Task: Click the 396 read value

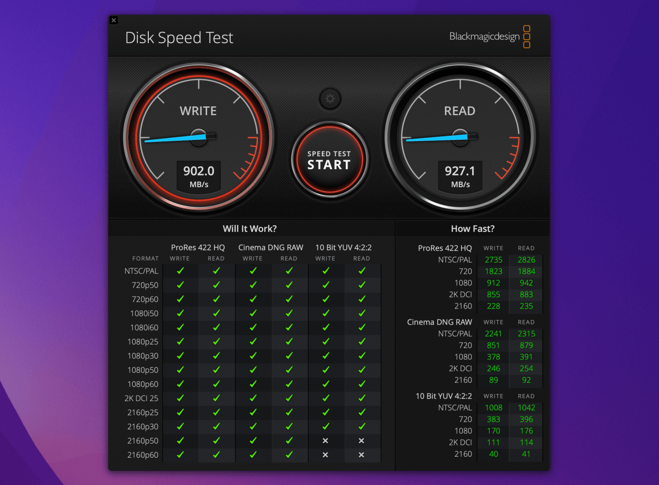Action: (x=526, y=419)
